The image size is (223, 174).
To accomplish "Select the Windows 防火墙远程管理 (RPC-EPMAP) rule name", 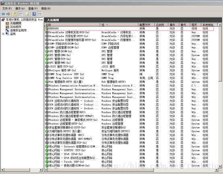I will coord(71,116).
